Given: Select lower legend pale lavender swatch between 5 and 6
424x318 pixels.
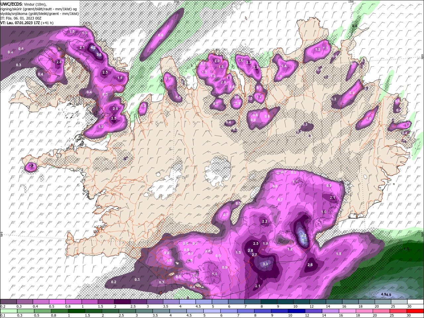Looking at the screenshot, I should (212, 311).
